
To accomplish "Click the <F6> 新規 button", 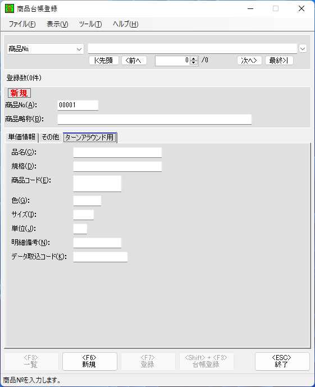I will click(90, 361).
